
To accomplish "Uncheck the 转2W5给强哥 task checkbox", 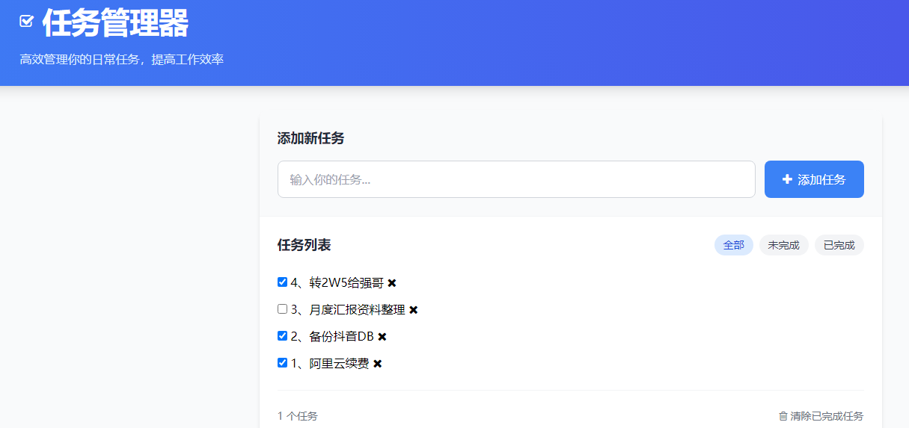I will tap(282, 282).
